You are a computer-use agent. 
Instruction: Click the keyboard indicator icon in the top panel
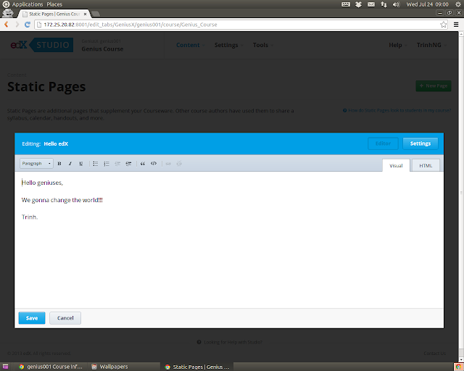point(346,4)
